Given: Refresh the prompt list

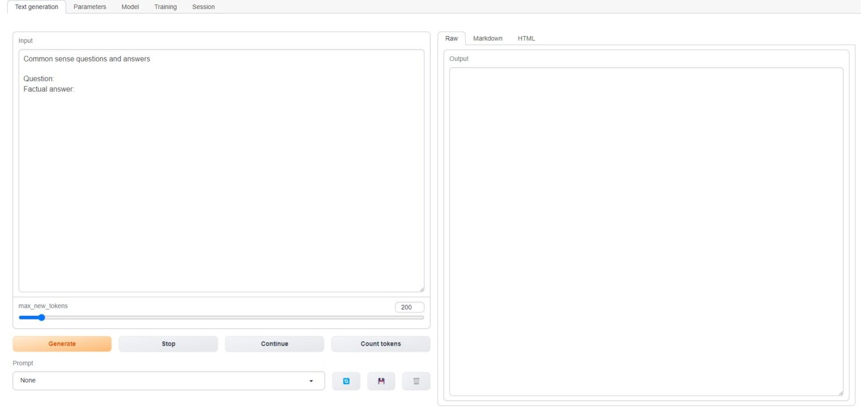Looking at the screenshot, I should click(x=346, y=381).
